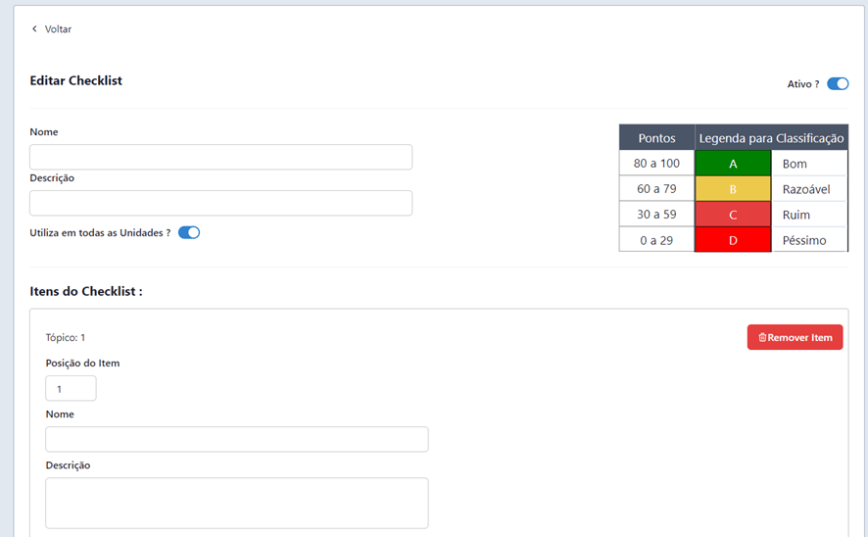Toggle Utiliza em todas as Unidades switch
Screen dimensions: 868x537
pyautogui.click(x=189, y=232)
